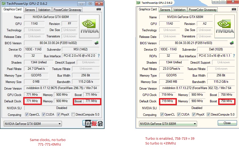This screenshot has width=239, height=149.
Task: Click Bandwidth value 115.2 GB/s in right window
Action: click(x=221, y=82)
